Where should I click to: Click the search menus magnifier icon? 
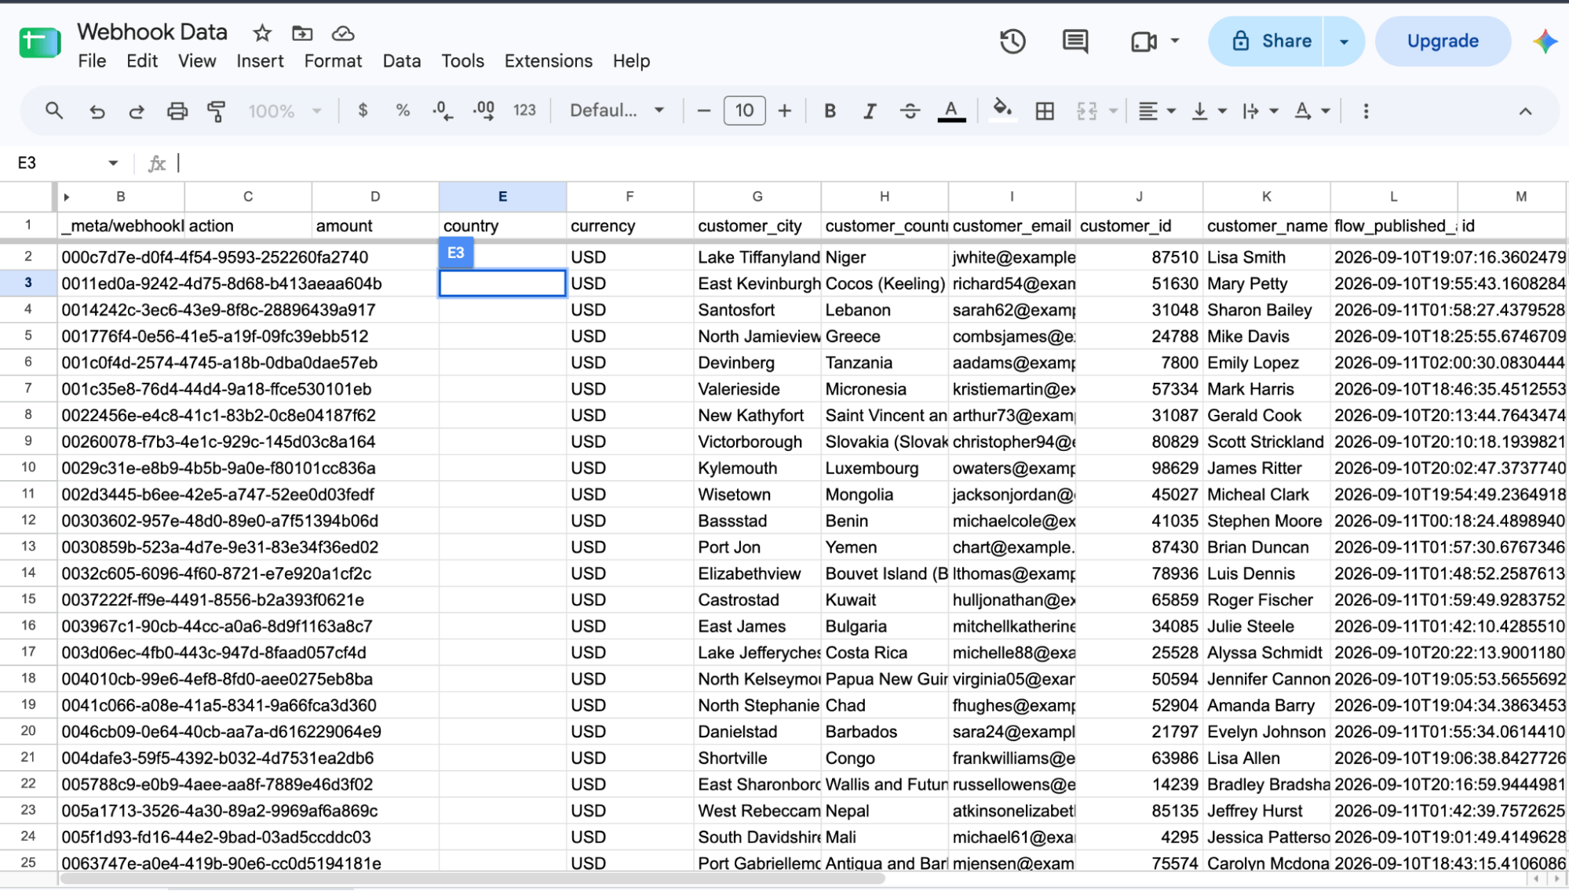[53, 111]
